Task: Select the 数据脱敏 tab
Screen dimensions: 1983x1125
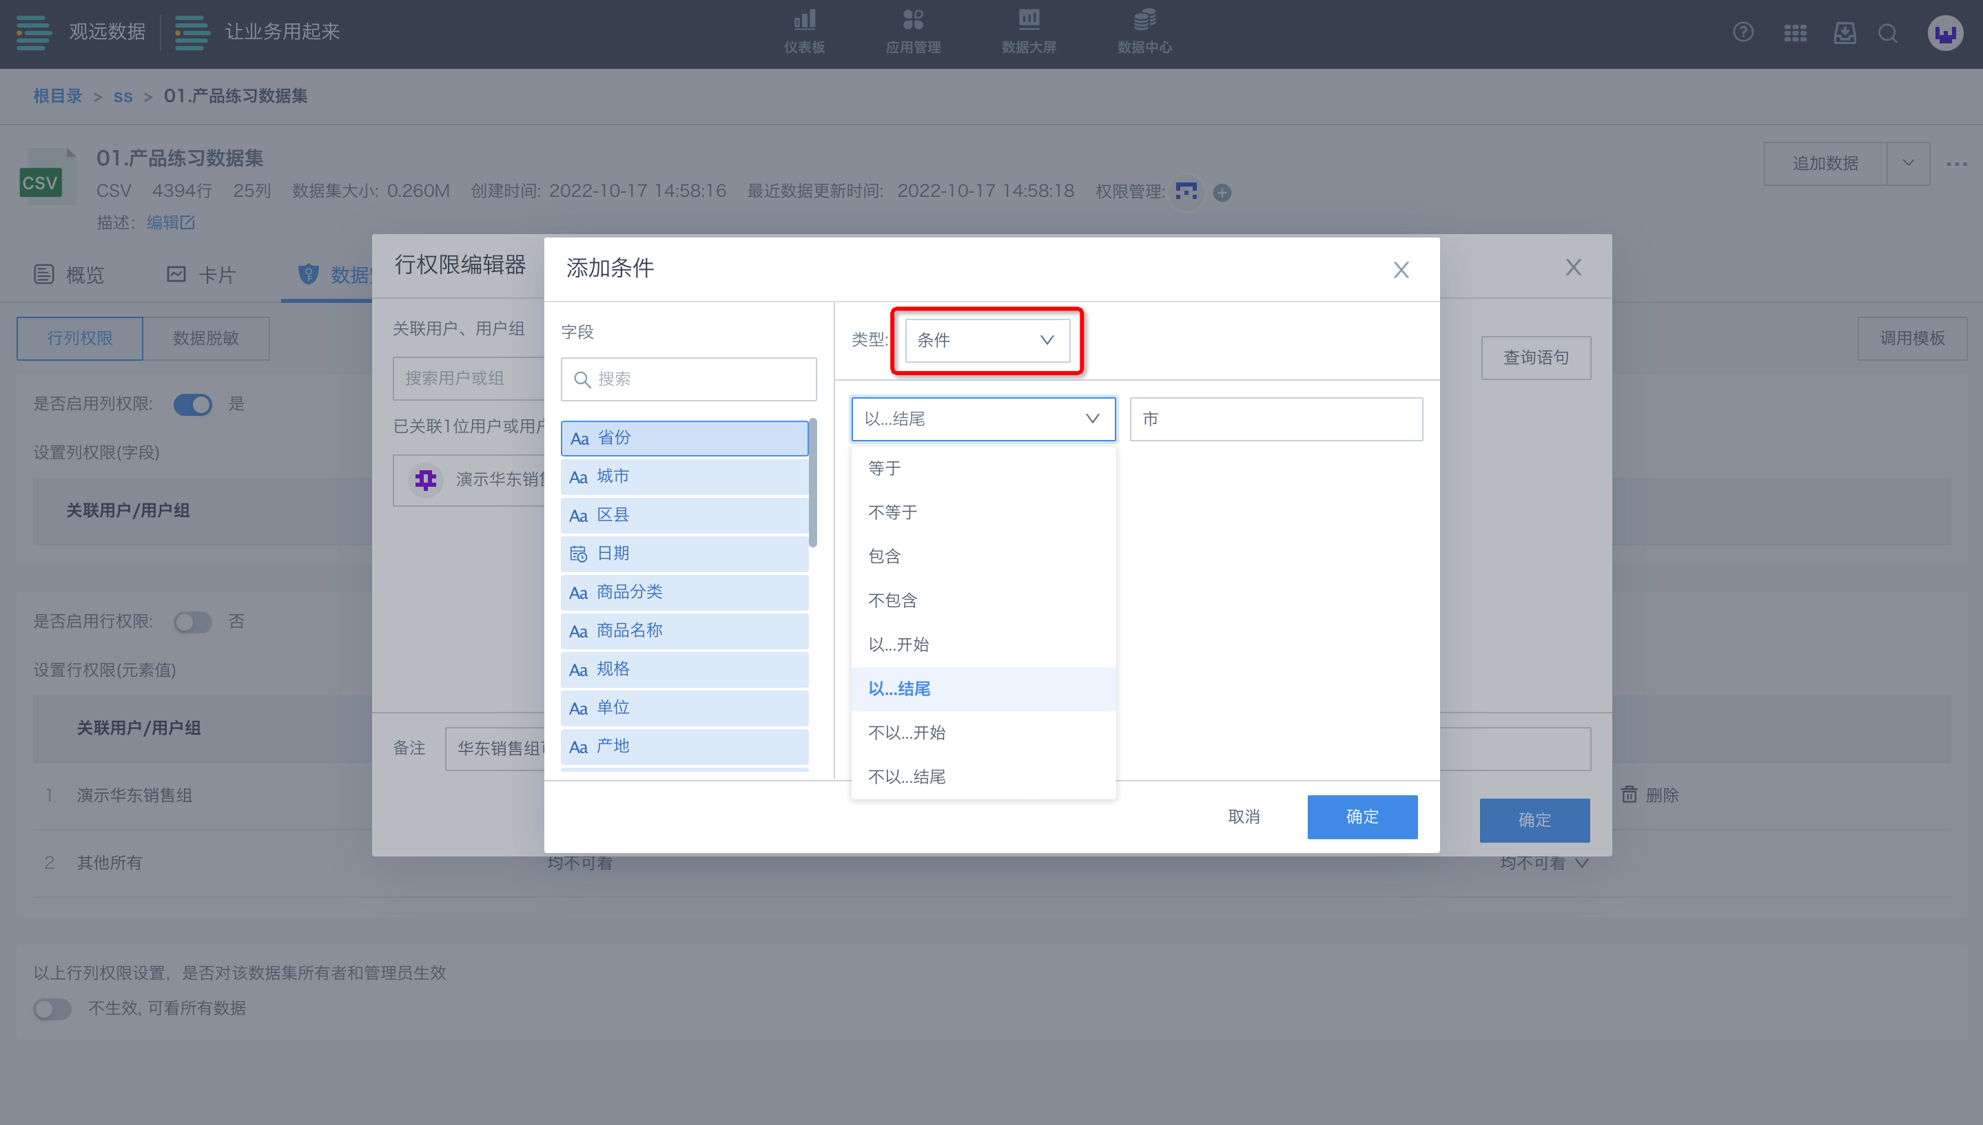Action: click(207, 339)
